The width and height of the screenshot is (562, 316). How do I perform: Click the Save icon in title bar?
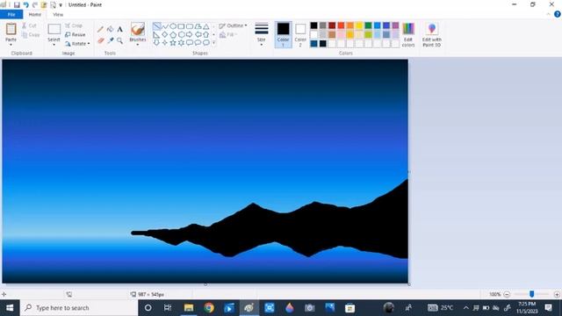[x=17, y=5]
